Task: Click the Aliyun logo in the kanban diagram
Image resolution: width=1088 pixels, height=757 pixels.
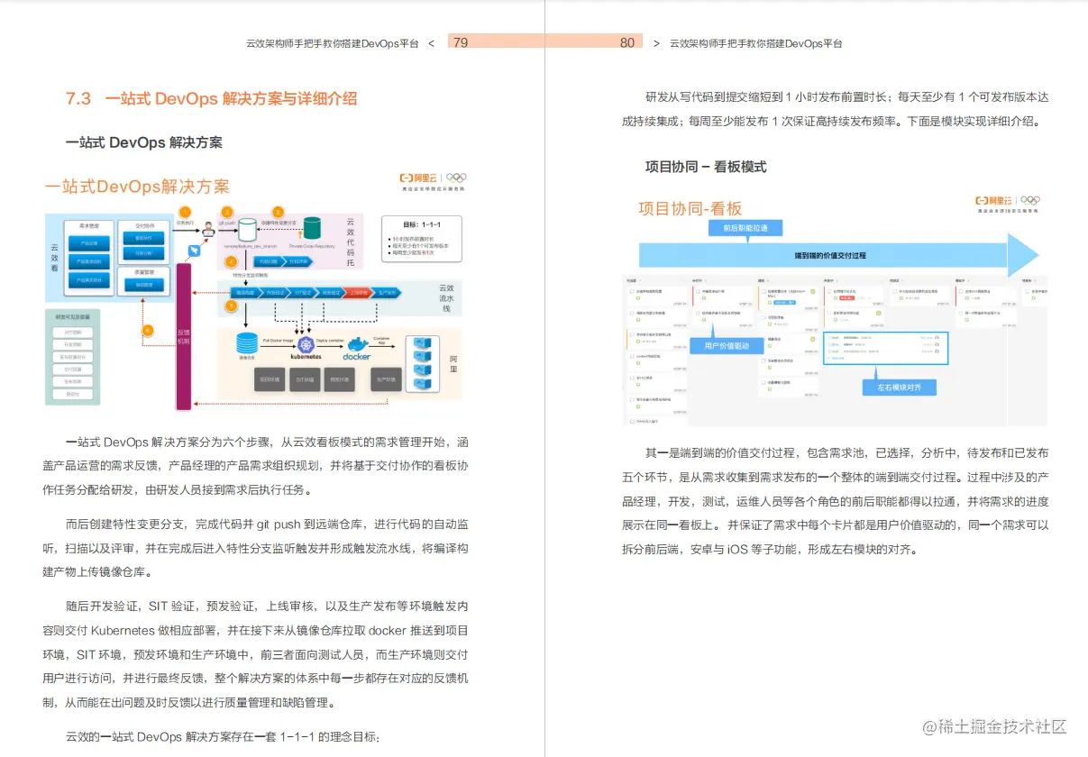Action: coord(993,200)
